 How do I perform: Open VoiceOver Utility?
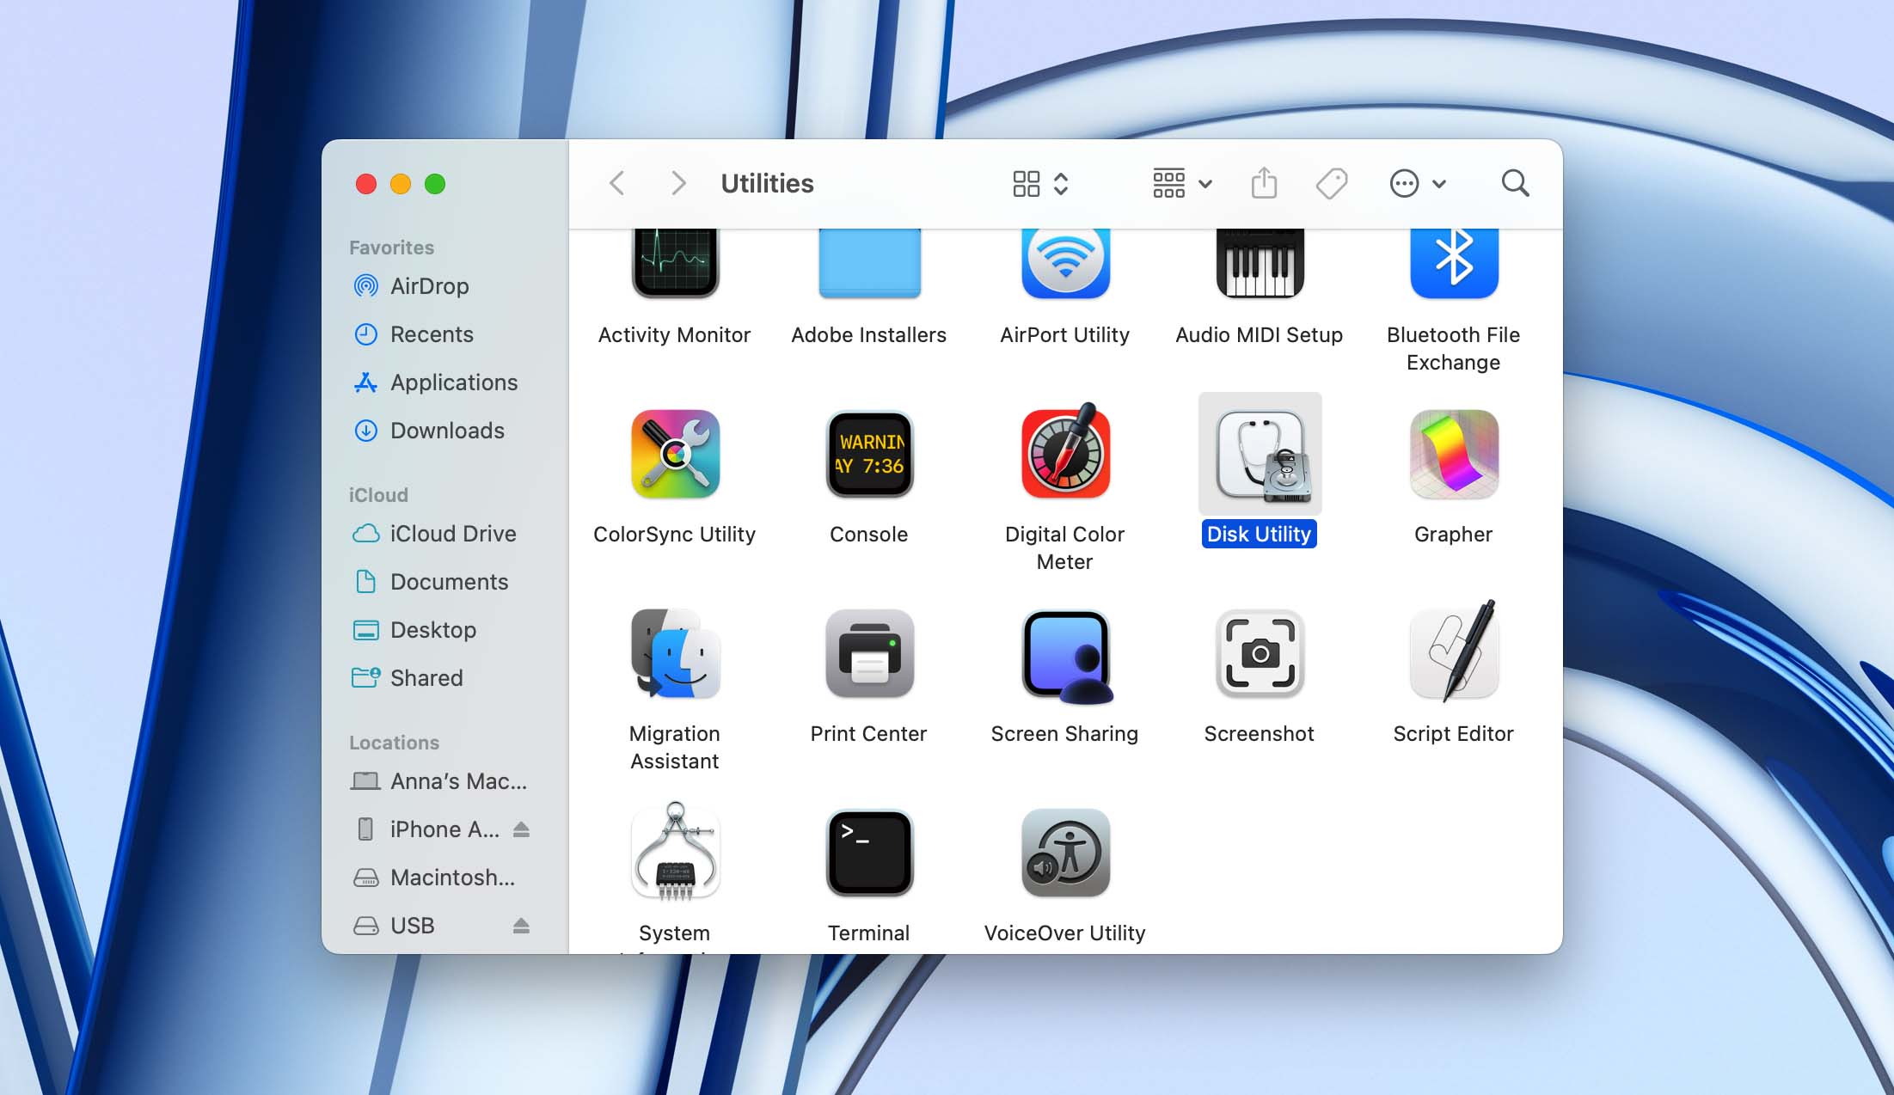pyautogui.click(x=1063, y=853)
